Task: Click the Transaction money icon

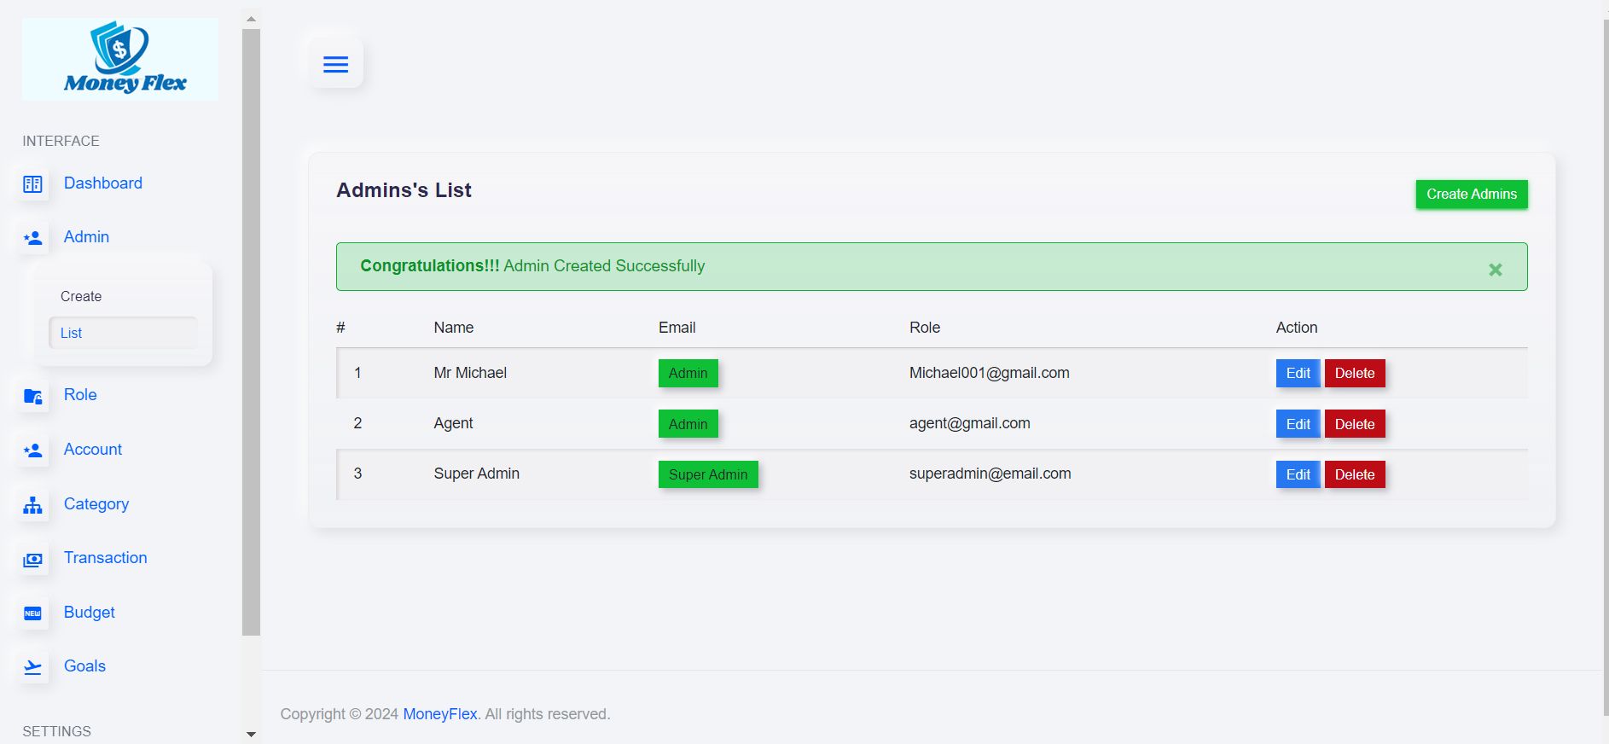Action: pos(33,559)
